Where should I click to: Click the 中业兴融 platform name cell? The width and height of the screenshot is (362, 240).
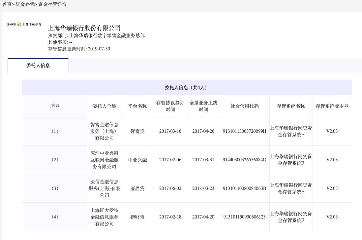tap(138, 160)
